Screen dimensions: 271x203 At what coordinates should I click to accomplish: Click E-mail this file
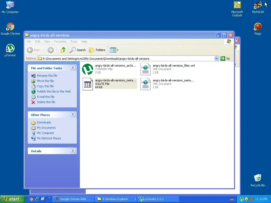[43, 97]
